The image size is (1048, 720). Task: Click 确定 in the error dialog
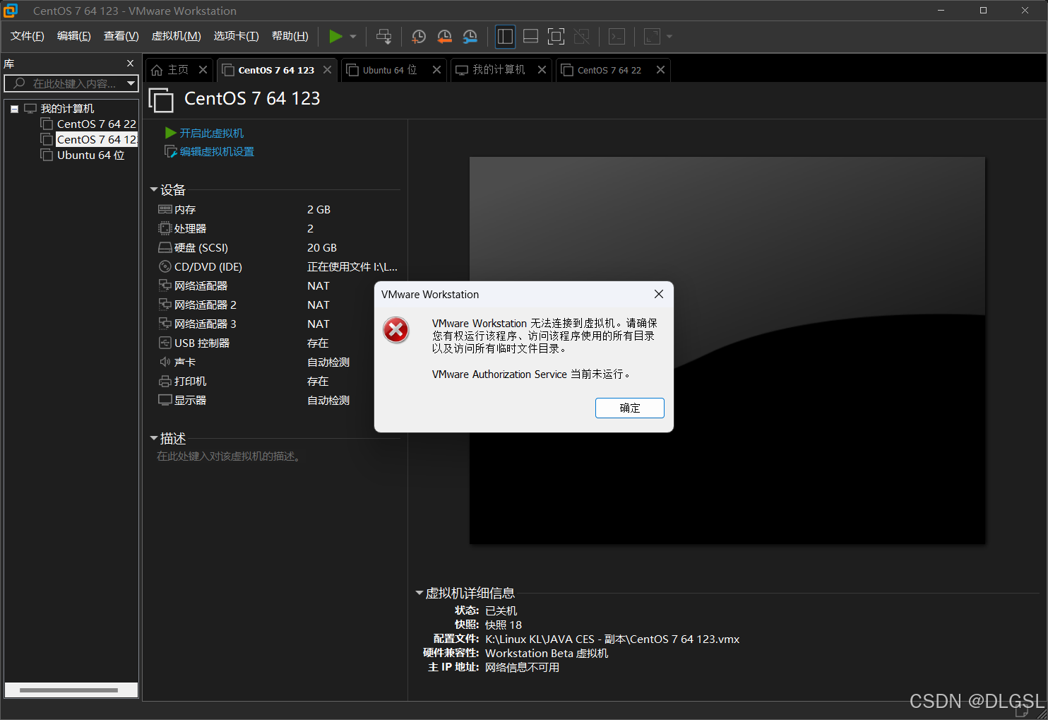(630, 408)
